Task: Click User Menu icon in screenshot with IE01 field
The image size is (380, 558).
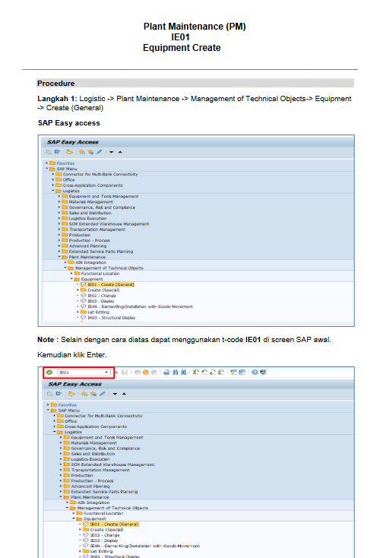Action: (x=50, y=394)
